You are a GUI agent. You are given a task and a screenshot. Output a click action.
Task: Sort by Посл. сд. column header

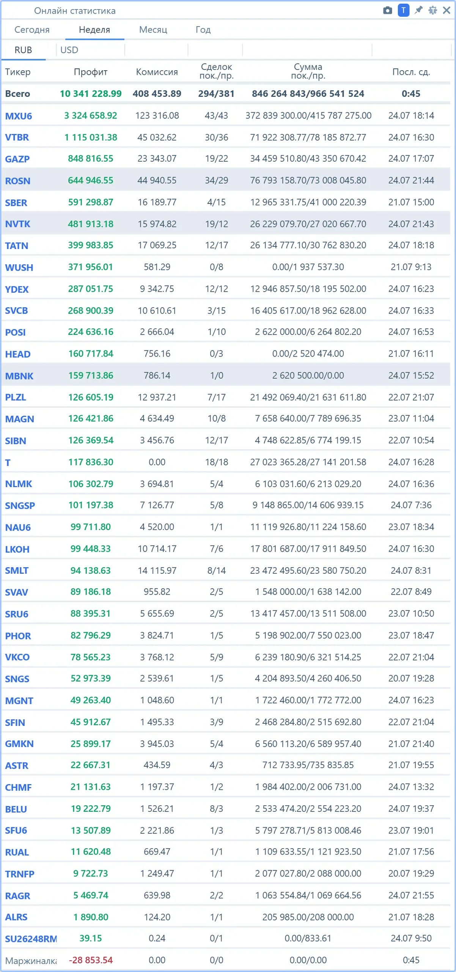click(x=411, y=72)
